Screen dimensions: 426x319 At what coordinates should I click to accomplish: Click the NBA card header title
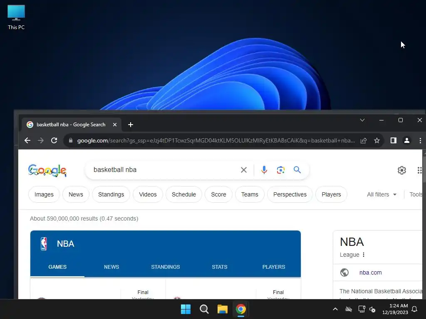click(x=65, y=243)
